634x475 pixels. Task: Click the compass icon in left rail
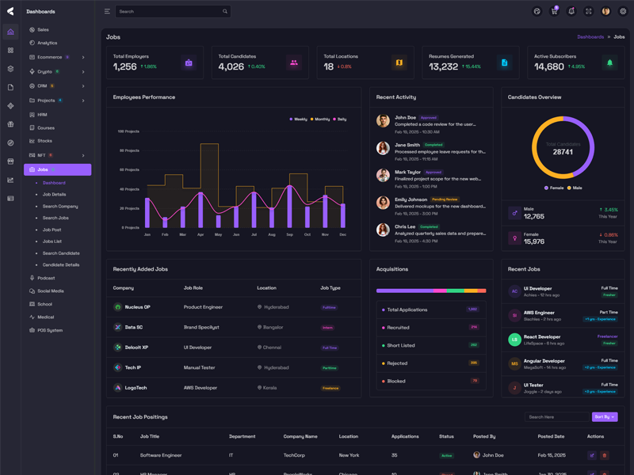click(x=10, y=142)
